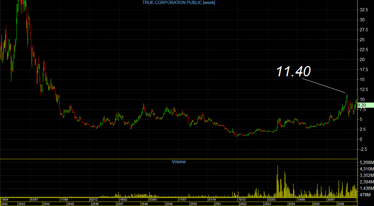Image resolution: width=374 pixels, height=206 pixels.
Task: Click the 1,436M volume axis label
Action: click(367, 189)
